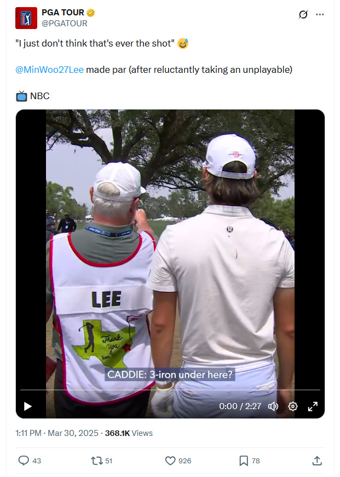The image size is (340, 477).
Task: Click the Grok slash icon
Action: 303,14
